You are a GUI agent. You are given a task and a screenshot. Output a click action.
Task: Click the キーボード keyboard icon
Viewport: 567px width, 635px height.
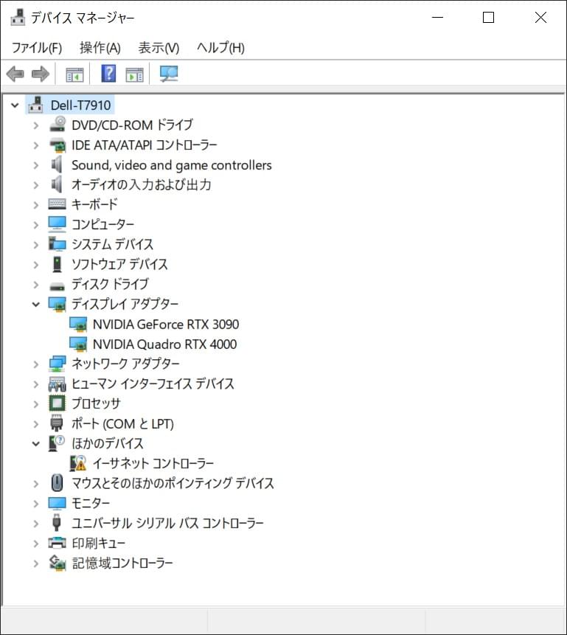tap(57, 204)
